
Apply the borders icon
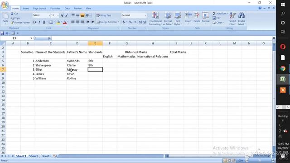[x=51, y=22]
